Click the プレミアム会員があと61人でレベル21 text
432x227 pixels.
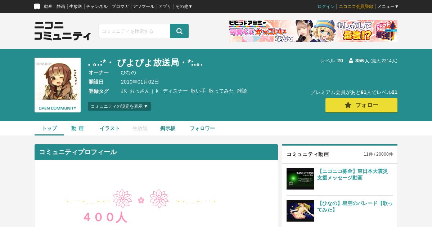click(354, 92)
